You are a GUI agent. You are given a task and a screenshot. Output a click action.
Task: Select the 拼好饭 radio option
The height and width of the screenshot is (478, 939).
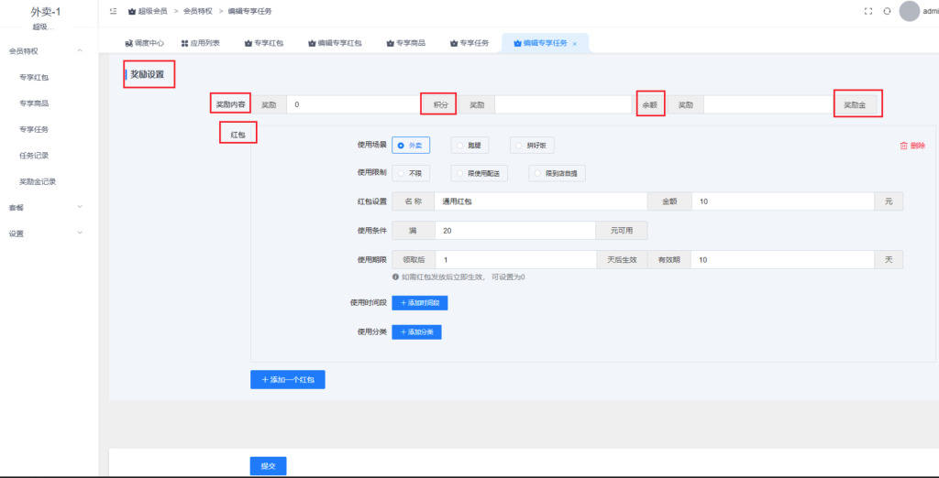[518, 146]
